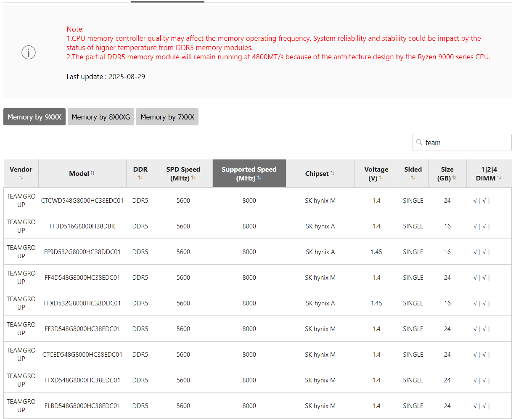Click the magnifier icon in the search box
Screen dimensions: 516x419
(419, 142)
